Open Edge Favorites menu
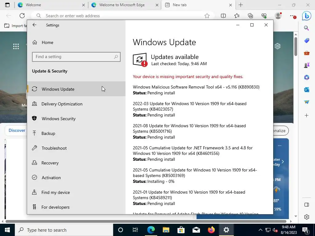Viewport: 315px width, 236px height. (237, 16)
